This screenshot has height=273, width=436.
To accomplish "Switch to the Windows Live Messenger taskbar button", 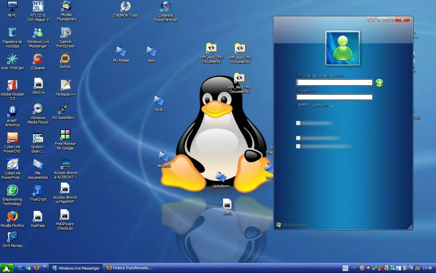I will click(76, 268).
